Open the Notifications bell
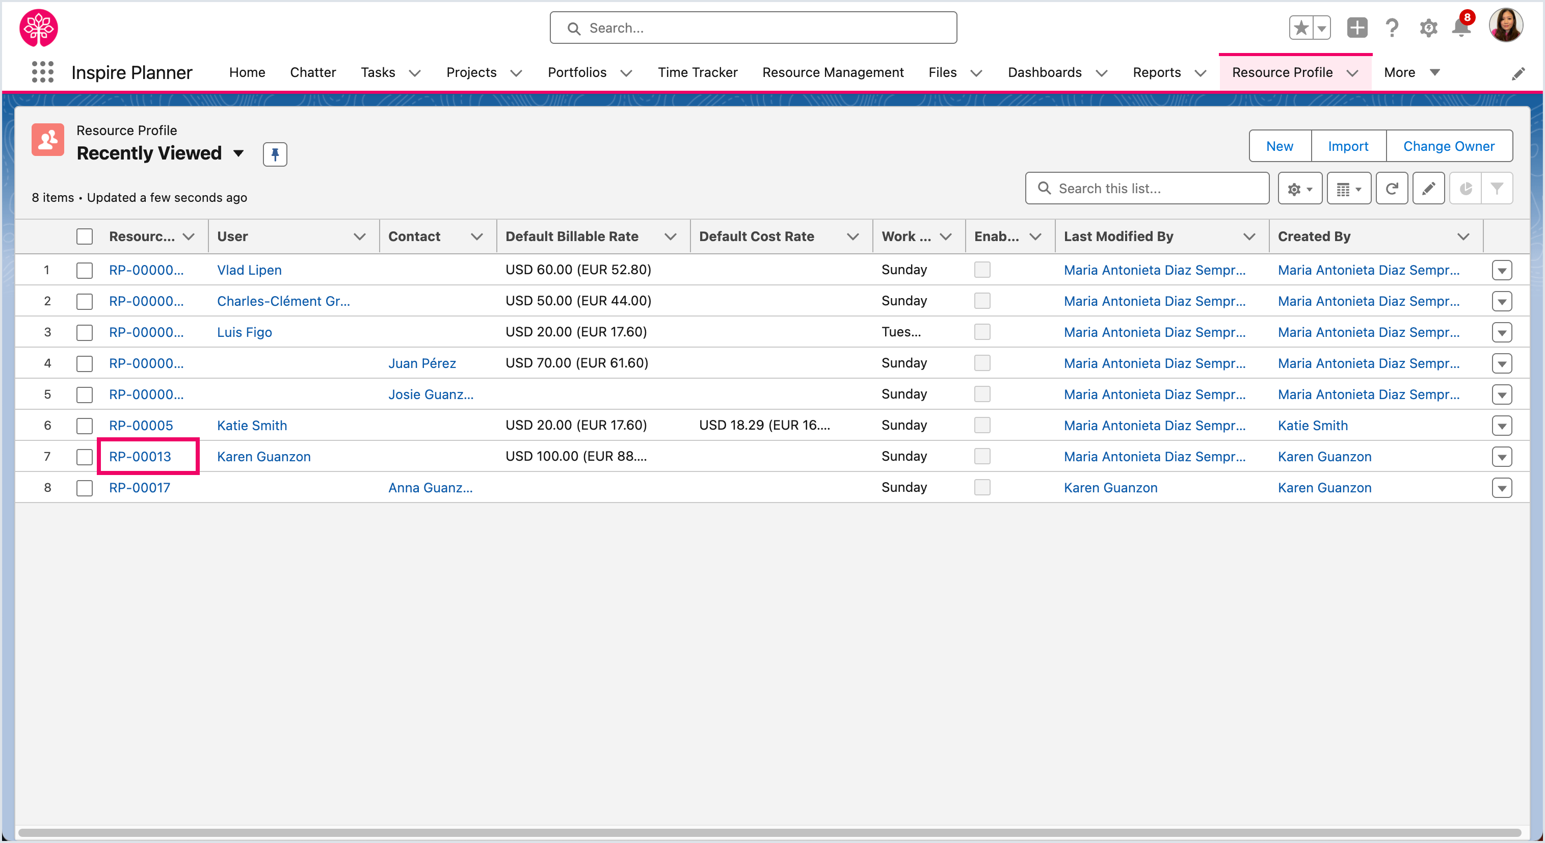This screenshot has height=843, width=1545. [x=1461, y=28]
